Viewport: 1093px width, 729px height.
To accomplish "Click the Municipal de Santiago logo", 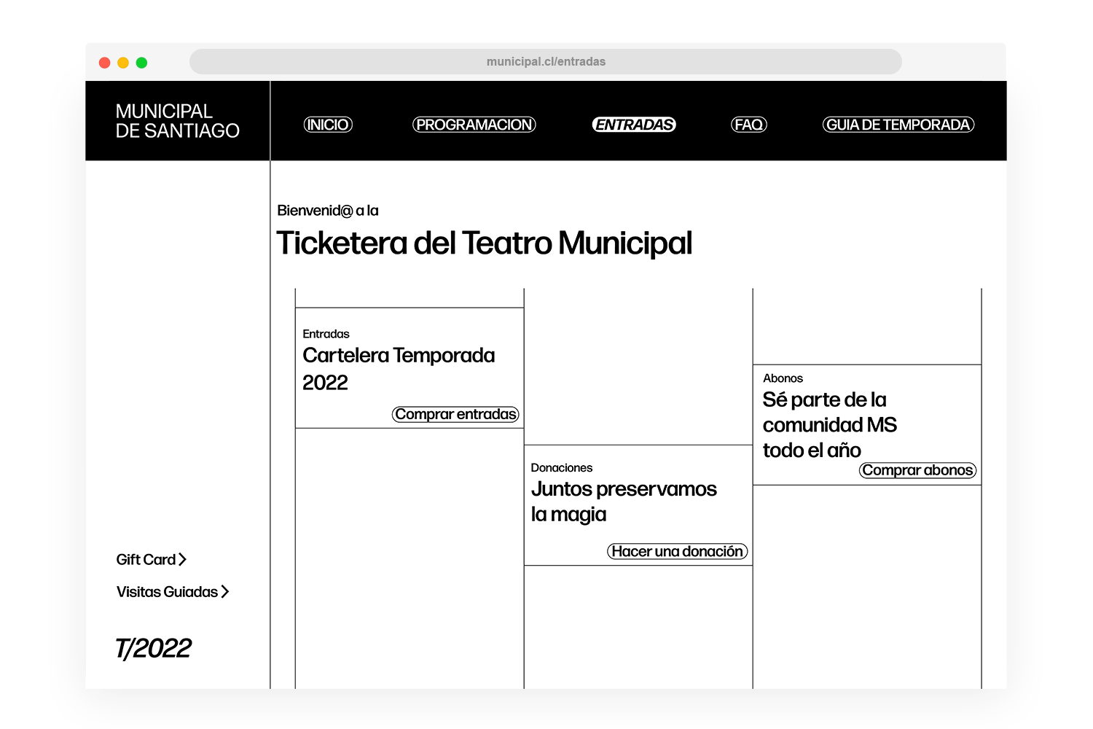I will (177, 121).
